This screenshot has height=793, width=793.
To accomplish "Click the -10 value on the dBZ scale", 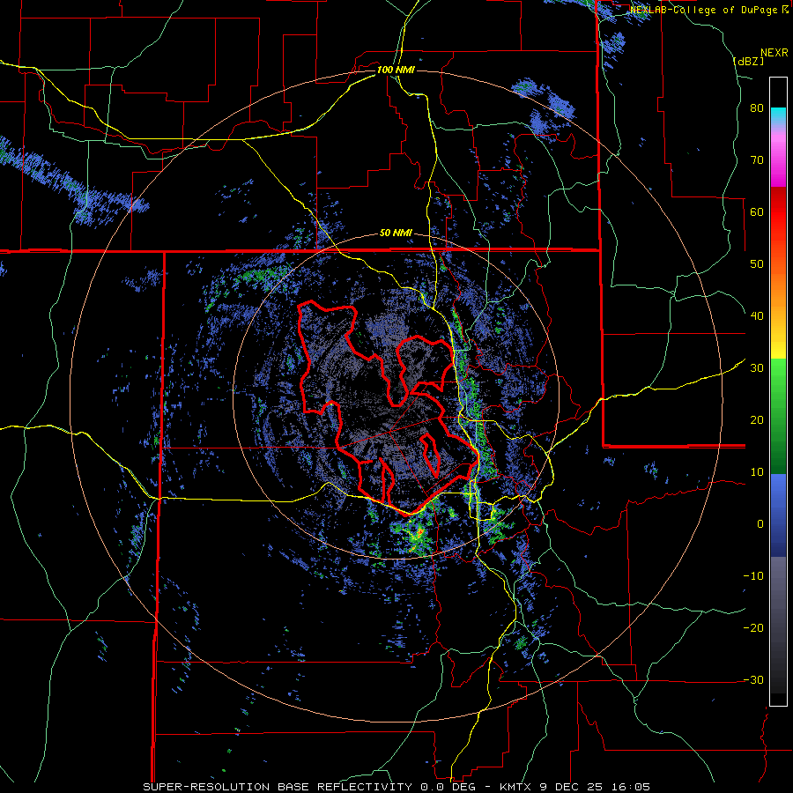I will click(x=753, y=575).
